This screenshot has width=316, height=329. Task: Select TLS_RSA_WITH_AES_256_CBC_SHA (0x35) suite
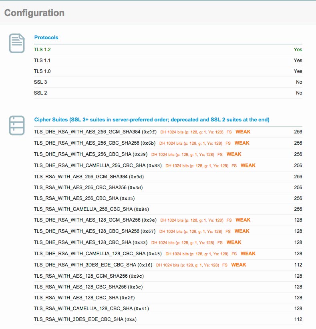pyautogui.click(x=168, y=198)
